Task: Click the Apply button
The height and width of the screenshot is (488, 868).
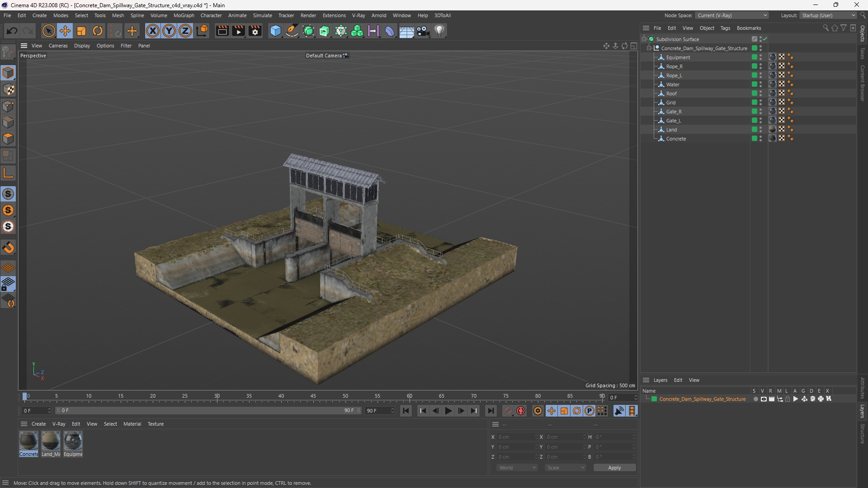Action: pos(614,468)
